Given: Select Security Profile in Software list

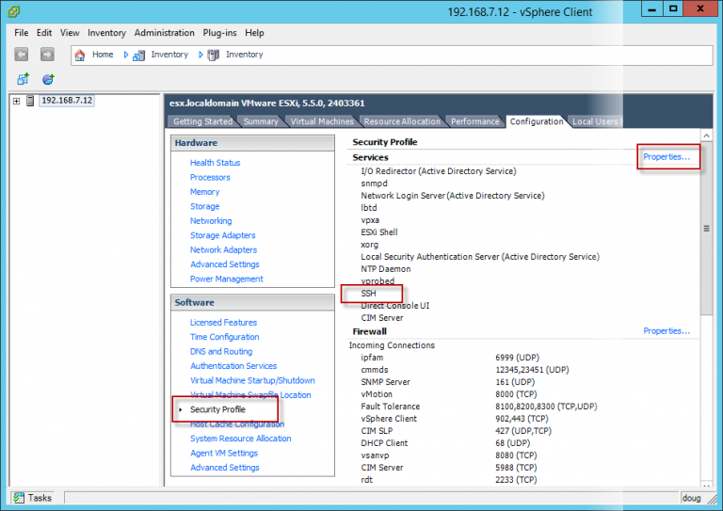Looking at the screenshot, I should pos(217,409).
